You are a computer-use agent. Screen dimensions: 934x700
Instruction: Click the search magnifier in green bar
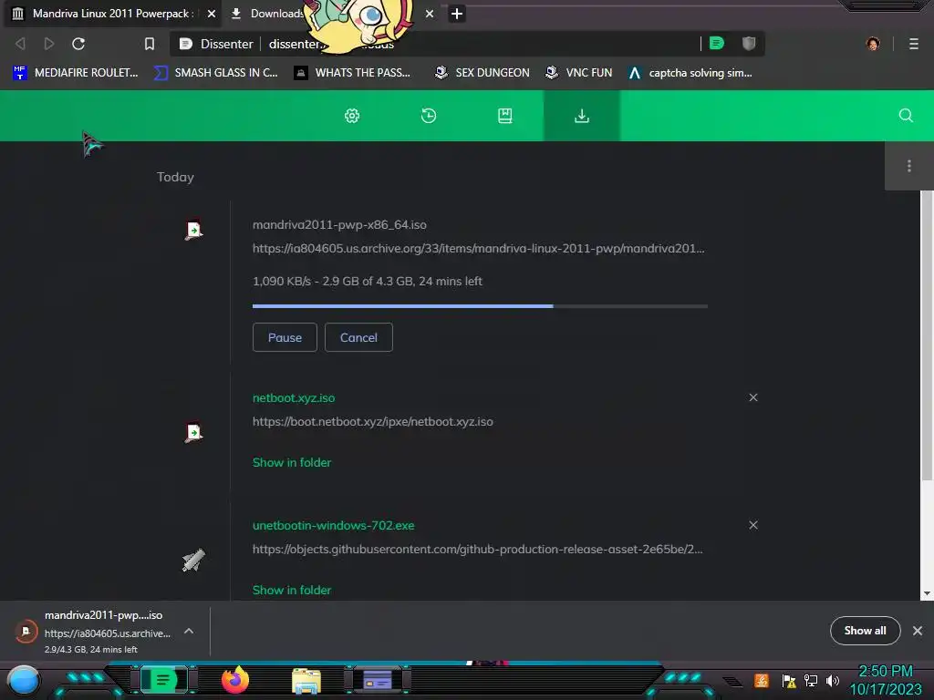pyautogui.click(x=906, y=116)
